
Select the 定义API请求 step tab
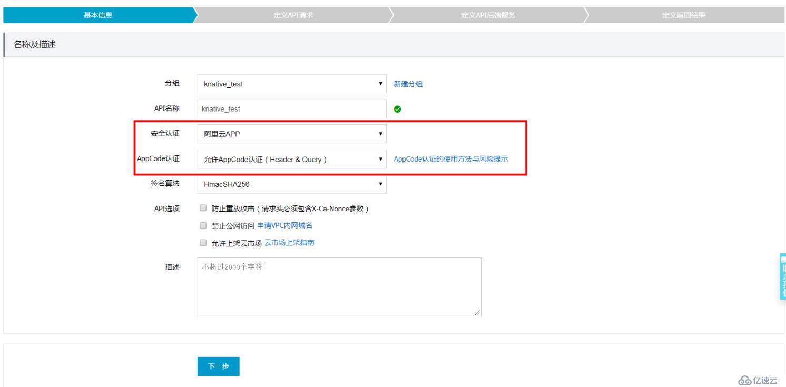293,15
